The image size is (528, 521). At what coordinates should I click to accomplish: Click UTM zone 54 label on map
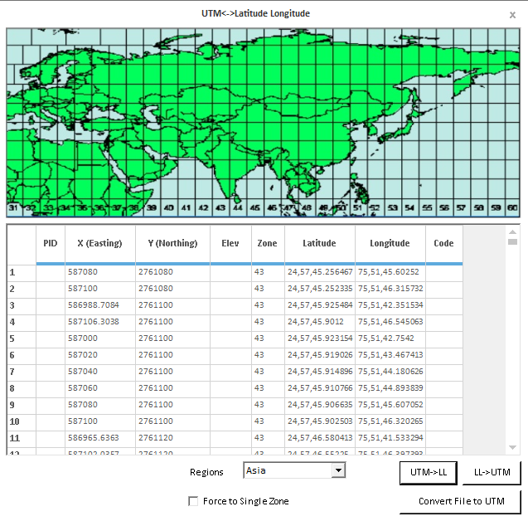pyautogui.click(x=409, y=207)
